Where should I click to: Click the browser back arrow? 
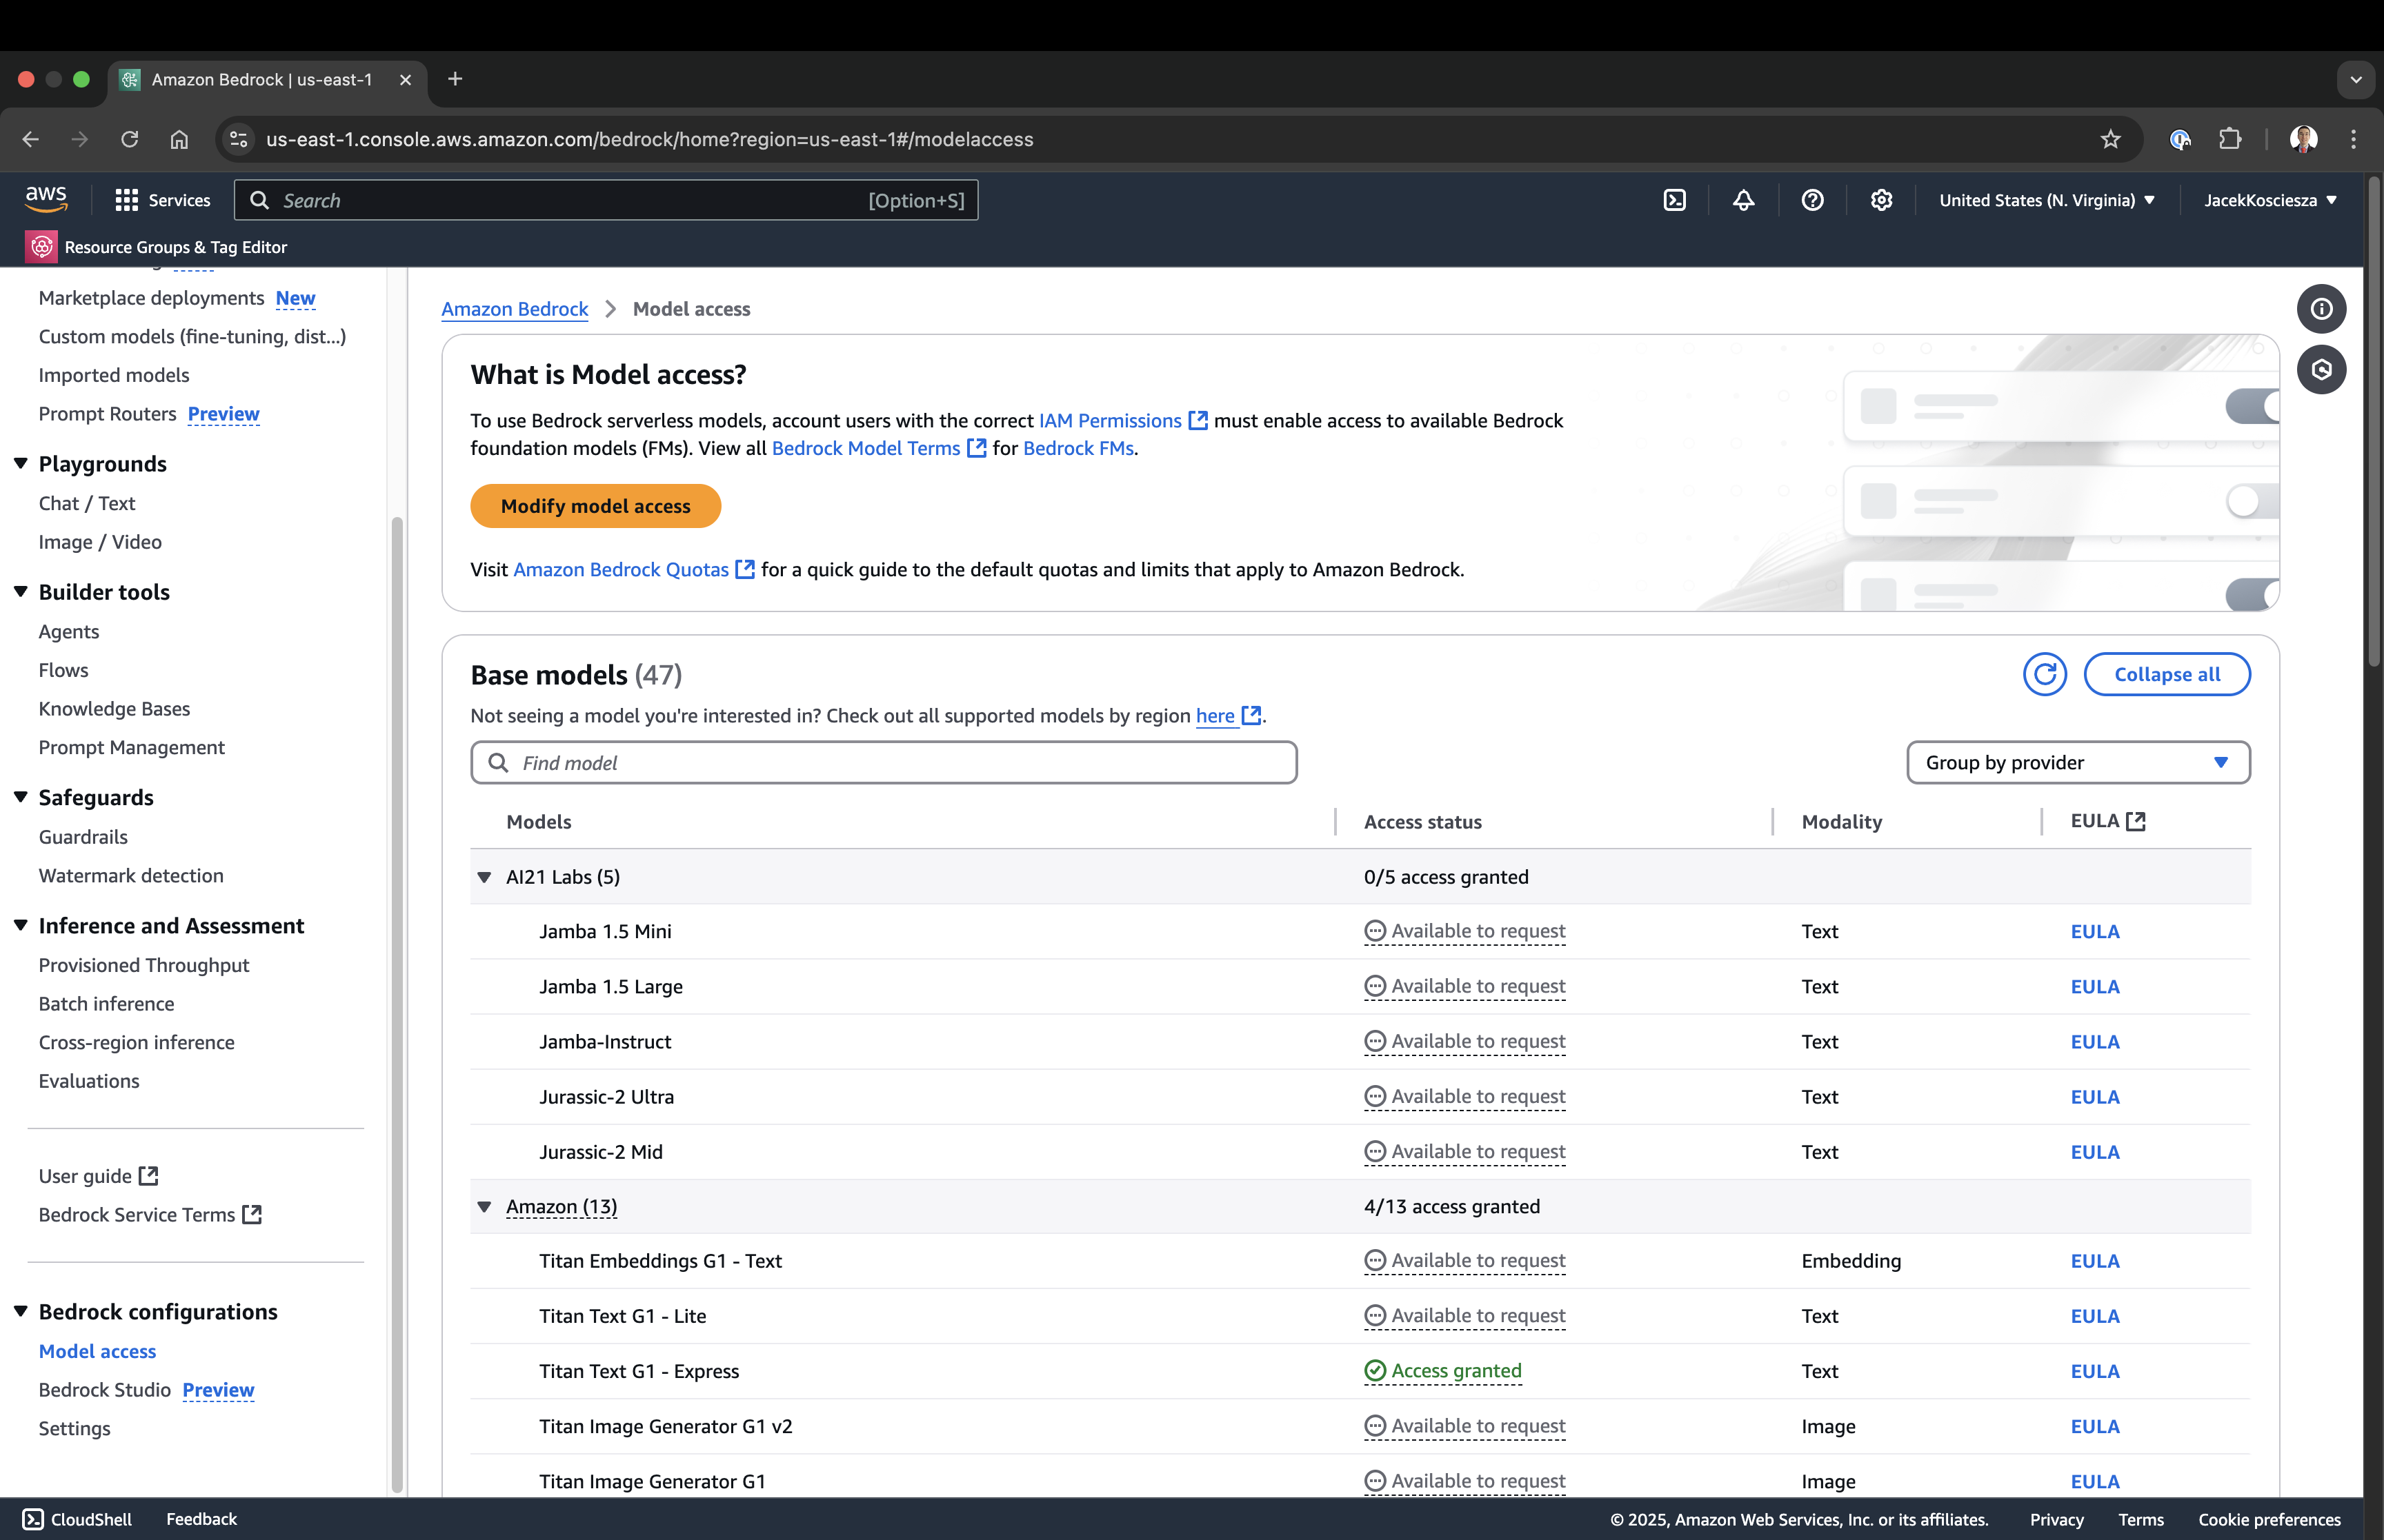pos(30,139)
